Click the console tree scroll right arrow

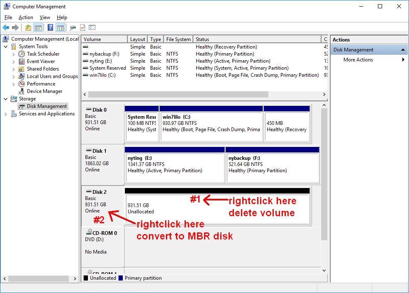pyautogui.click(x=75, y=278)
